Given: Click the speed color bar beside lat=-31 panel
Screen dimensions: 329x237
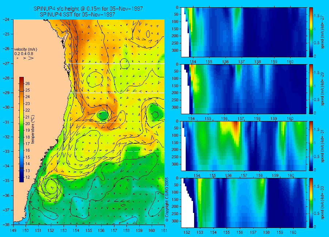Looking at the screenshot, I should 311,146.
